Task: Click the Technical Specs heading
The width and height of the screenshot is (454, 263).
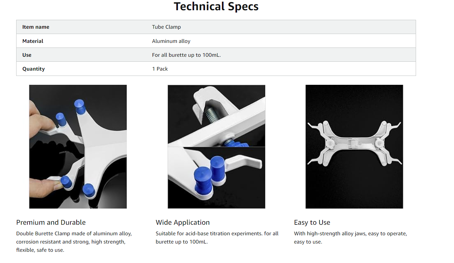Action: point(216,7)
